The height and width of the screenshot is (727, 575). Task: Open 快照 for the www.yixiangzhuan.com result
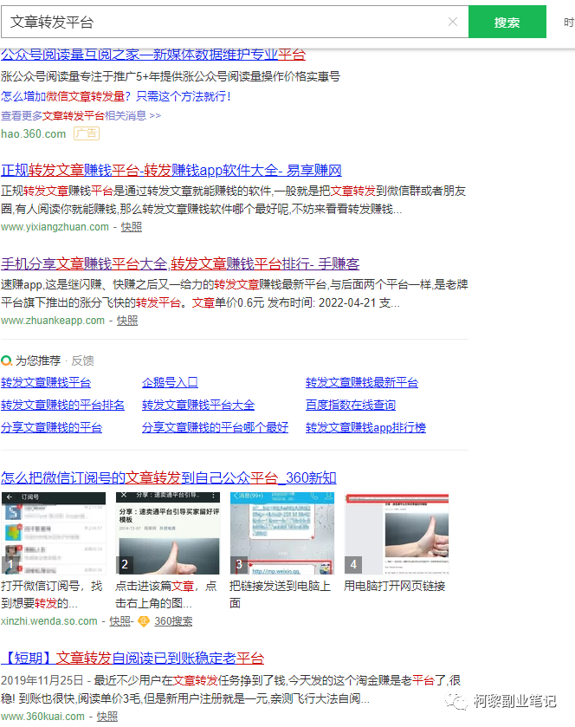point(131,227)
